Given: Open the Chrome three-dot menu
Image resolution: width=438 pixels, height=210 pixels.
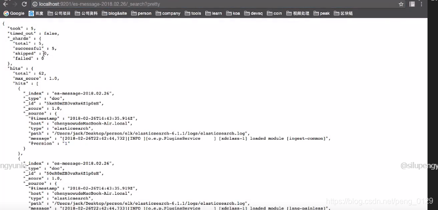Looking at the screenshot, I should (421, 4).
